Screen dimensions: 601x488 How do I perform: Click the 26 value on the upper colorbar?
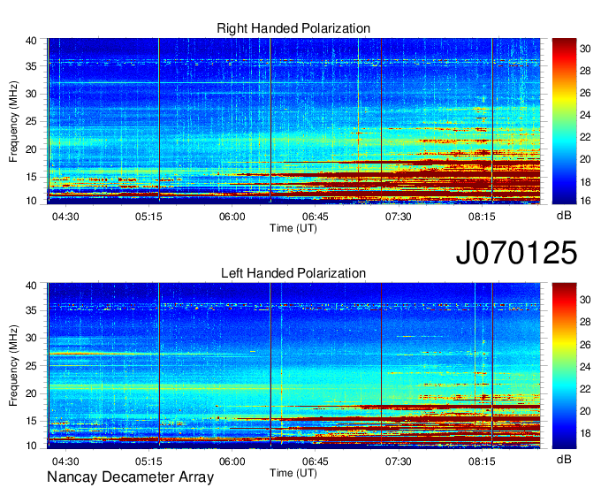(585, 93)
